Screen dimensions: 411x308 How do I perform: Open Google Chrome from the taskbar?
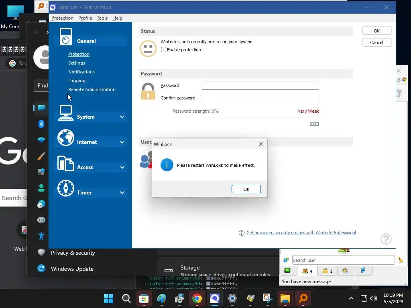[197, 298]
